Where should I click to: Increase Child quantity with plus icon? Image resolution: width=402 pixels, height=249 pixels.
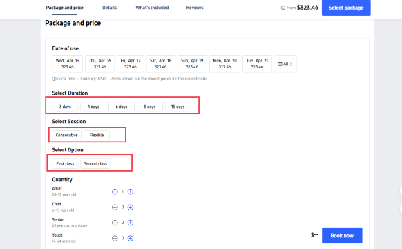pos(131,207)
